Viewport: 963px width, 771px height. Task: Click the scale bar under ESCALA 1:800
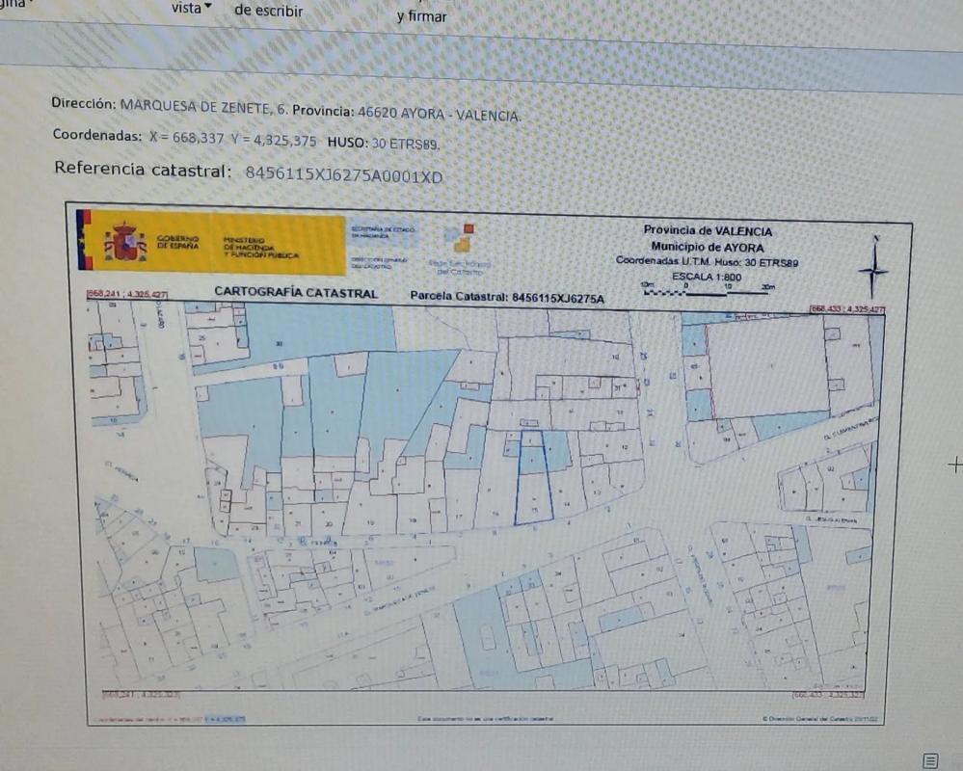point(709,290)
